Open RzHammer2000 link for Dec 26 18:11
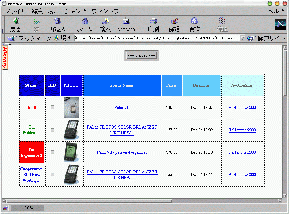This screenshot has width=289, height=214. tap(242, 175)
